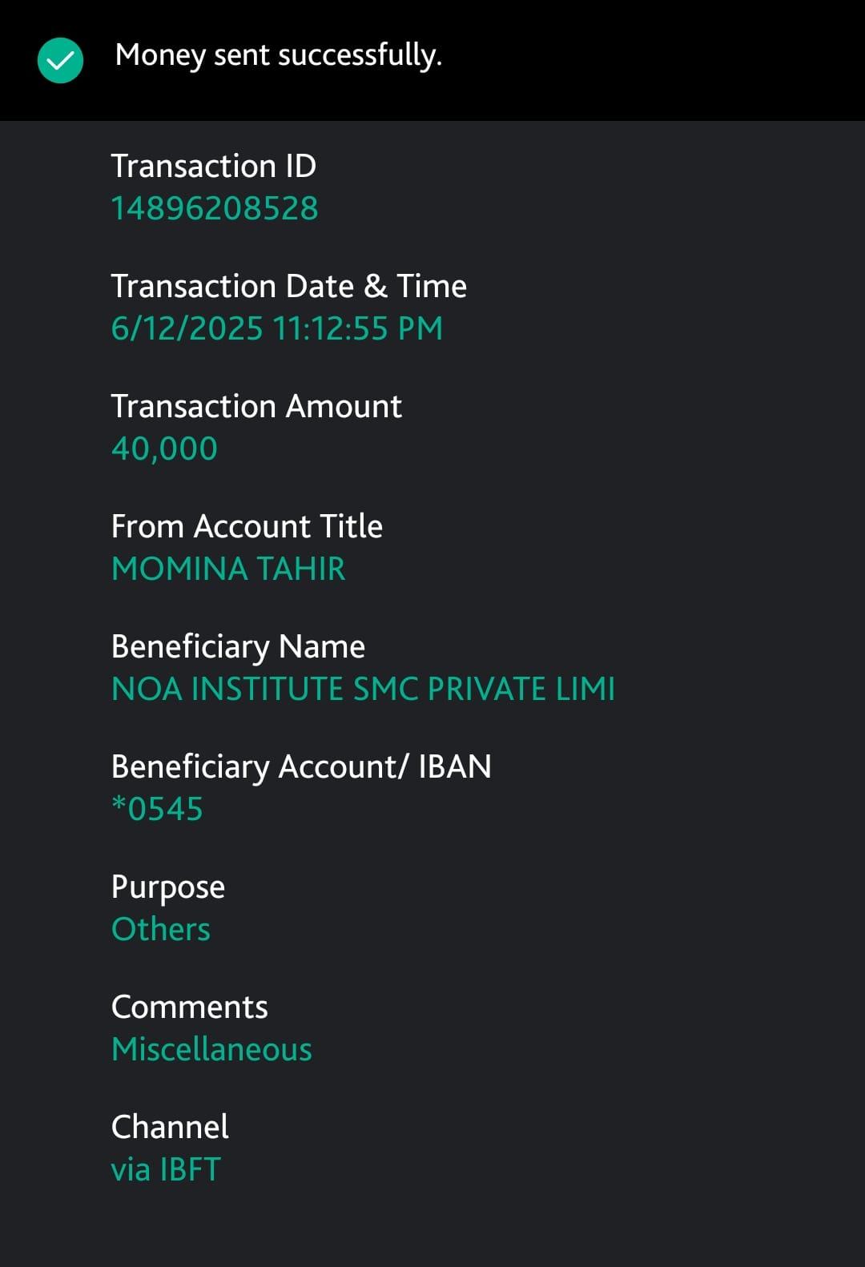Click the amount value 40,000
The image size is (865, 1267).
(164, 448)
